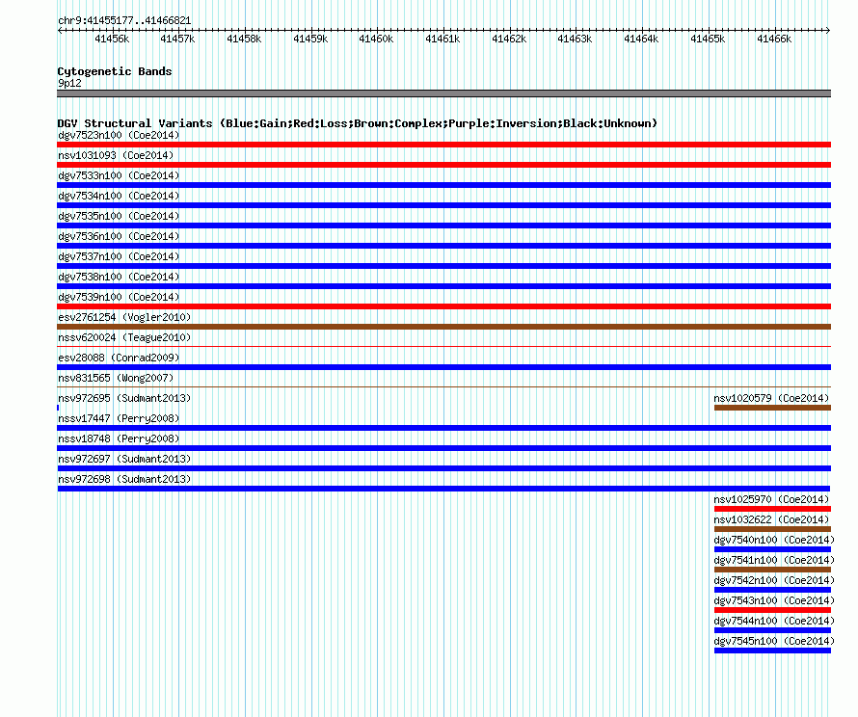Screen dimensions: 858x717
Task: Click the blue bar under nsv972698
Action: click(x=443, y=489)
